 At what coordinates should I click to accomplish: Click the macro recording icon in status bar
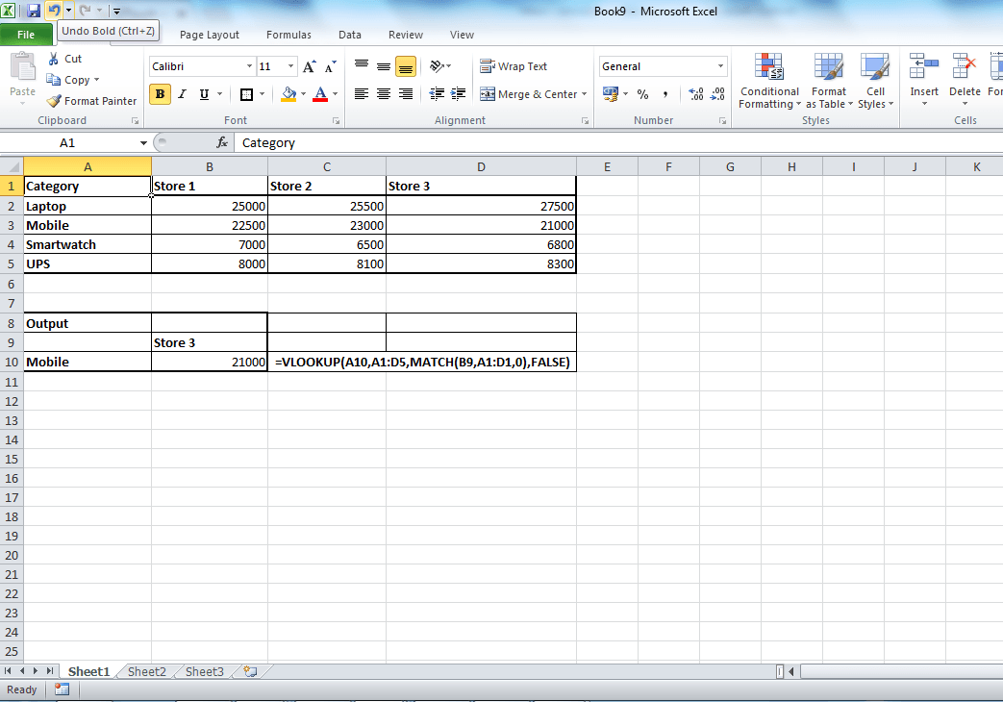tap(63, 689)
